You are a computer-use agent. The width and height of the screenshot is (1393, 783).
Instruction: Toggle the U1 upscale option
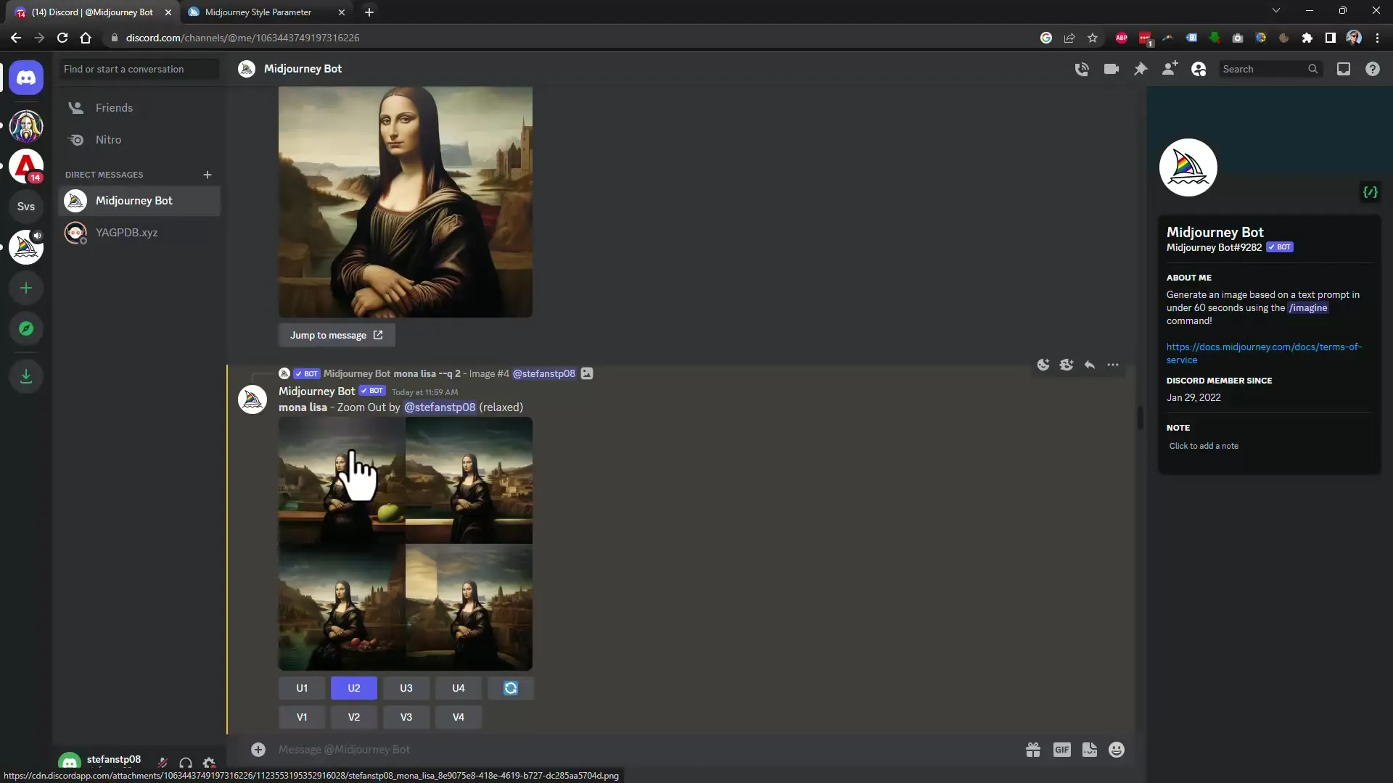[x=301, y=687]
